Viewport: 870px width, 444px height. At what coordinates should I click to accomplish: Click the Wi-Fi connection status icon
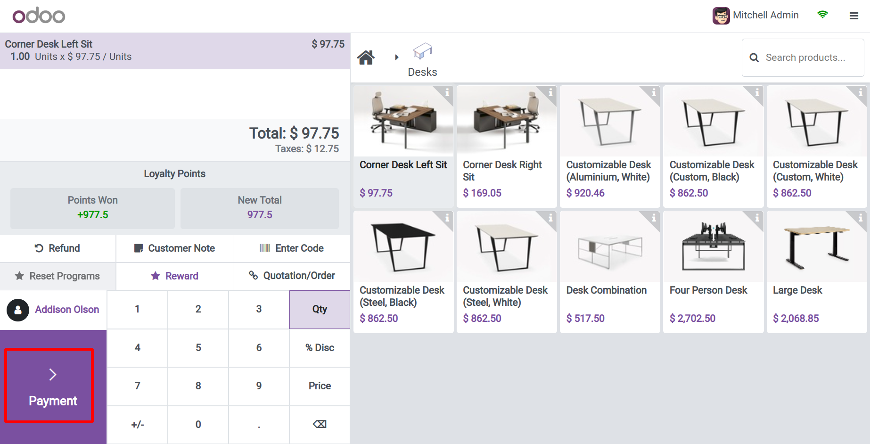[822, 15]
